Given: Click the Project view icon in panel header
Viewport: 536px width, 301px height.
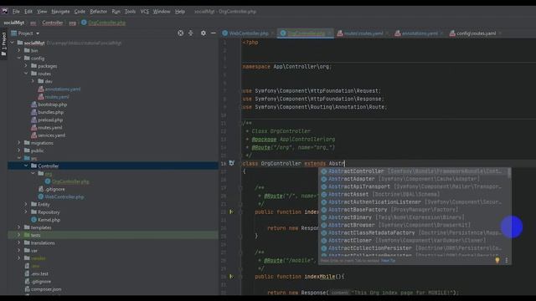Looking at the screenshot, I should tap(13, 33).
